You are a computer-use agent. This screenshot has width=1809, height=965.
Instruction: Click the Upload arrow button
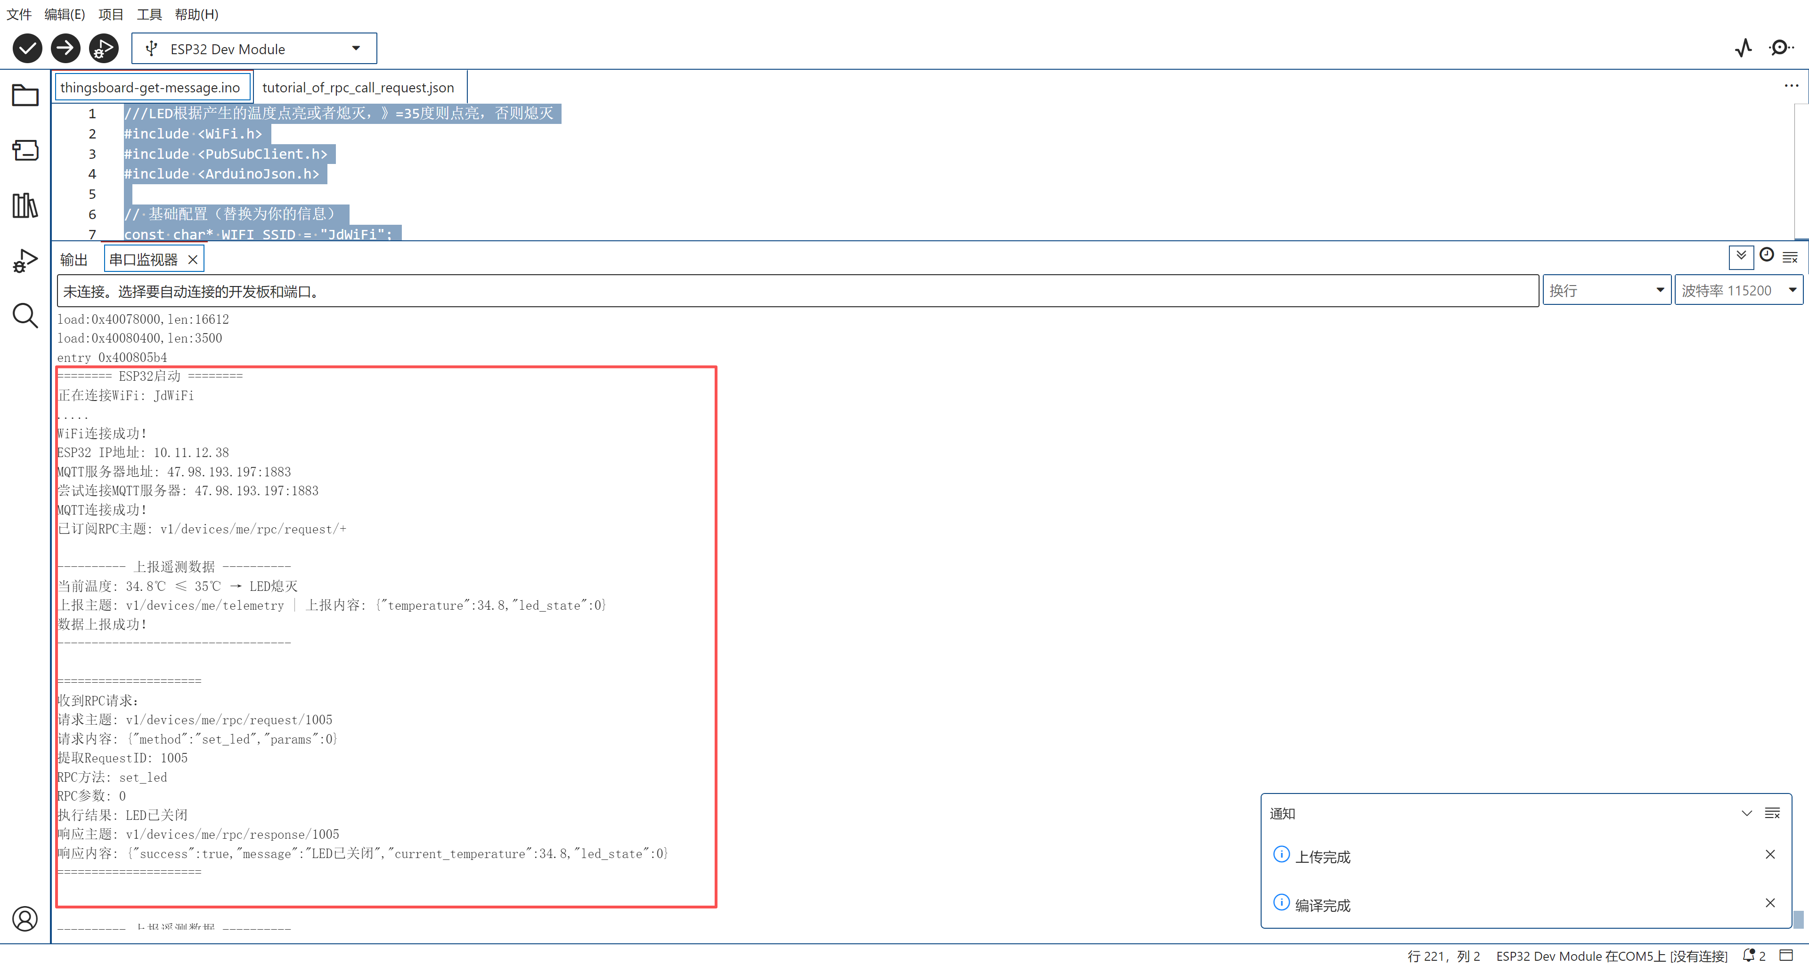65,49
